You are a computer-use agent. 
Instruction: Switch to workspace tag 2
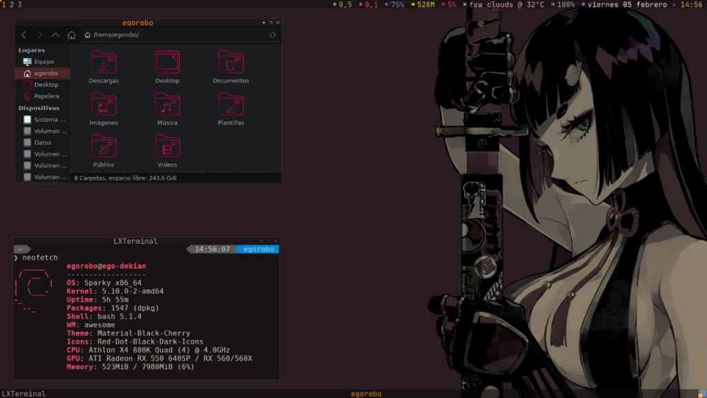click(x=11, y=5)
